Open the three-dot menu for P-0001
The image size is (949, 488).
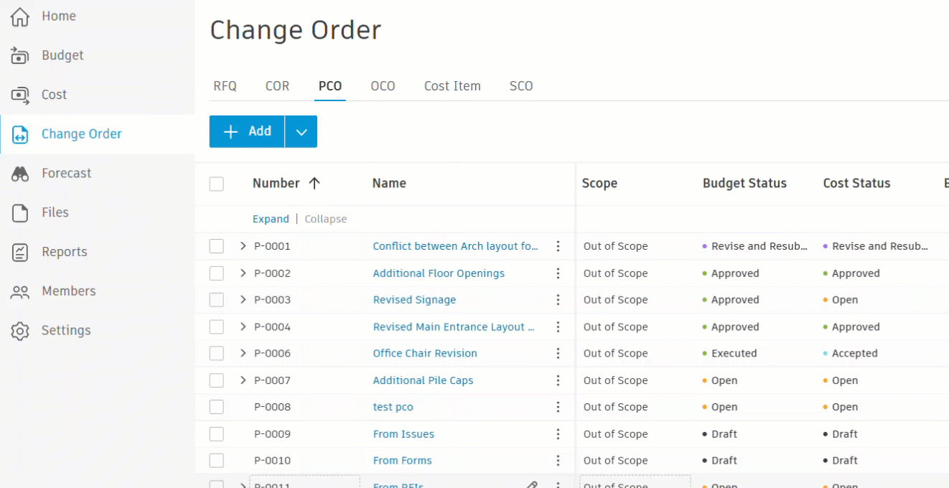(558, 246)
